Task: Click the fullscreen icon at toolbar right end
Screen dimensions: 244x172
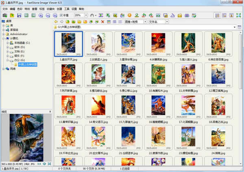Action: [x=239, y=15]
